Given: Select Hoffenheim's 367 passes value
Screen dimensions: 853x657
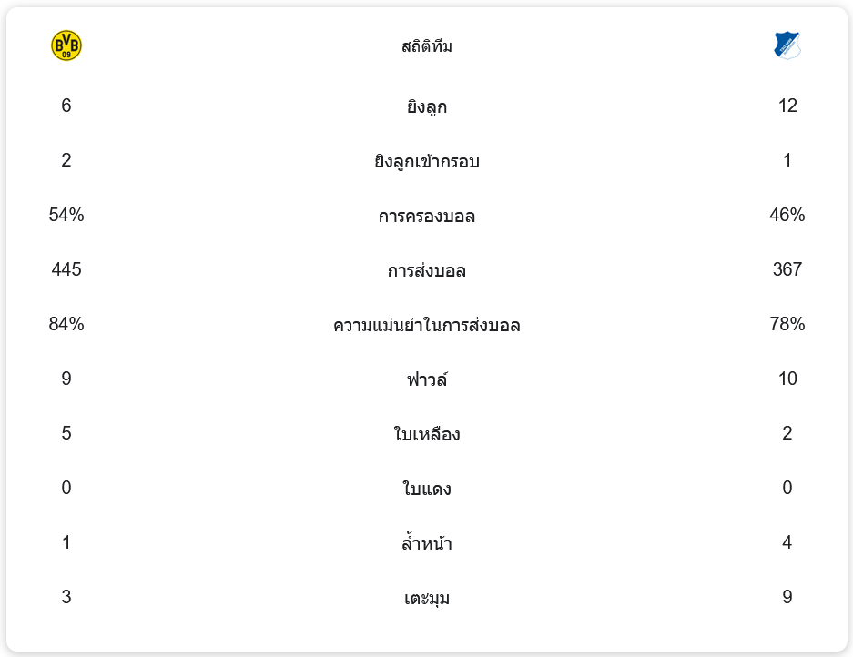Looking at the screenshot, I should (787, 269).
